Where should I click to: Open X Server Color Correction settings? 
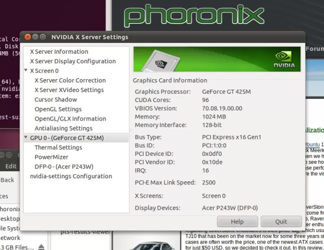(70, 80)
